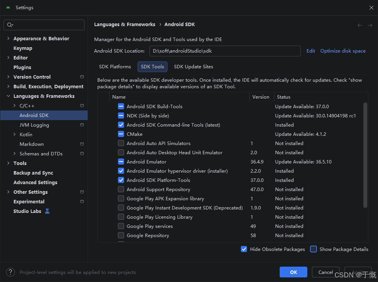Select the SDK Tools tab

tap(153, 67)
